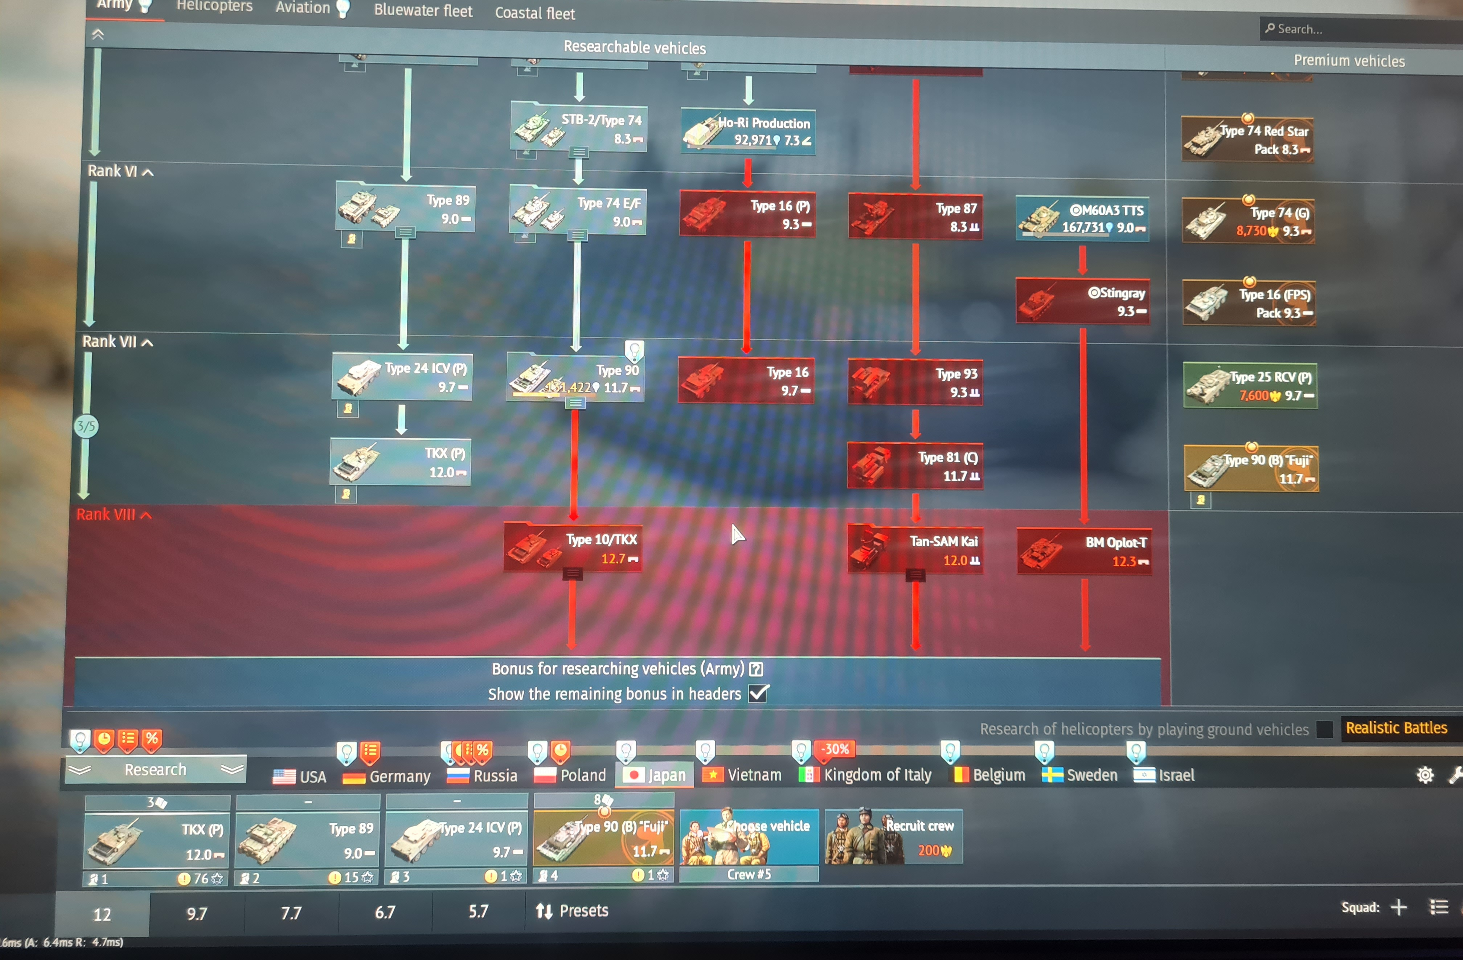Click the Recruit crew button
Viewport: 1463px width, 960px height.
point(893,837)
